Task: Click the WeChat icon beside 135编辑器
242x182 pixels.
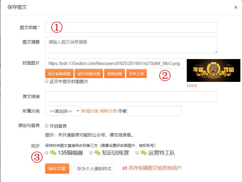Action: click(53, 153)
